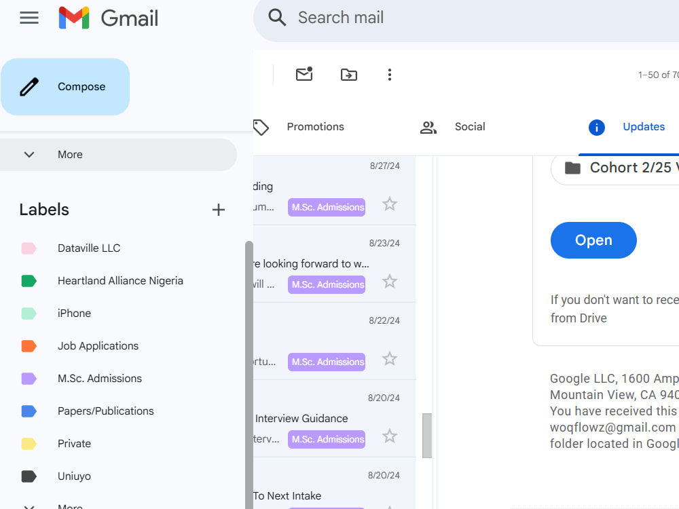Click the yellow Private label icon
The height and width of the screenshot is (509, 679).
29,444
